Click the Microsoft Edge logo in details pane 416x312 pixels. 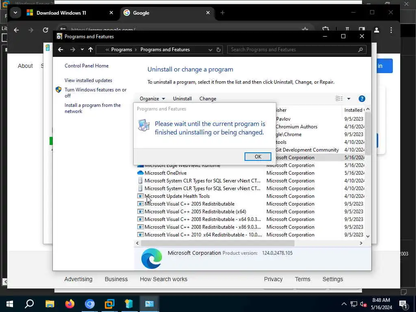coord(152,258)
